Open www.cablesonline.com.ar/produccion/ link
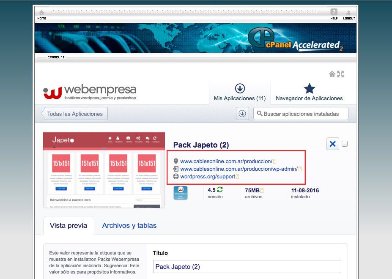This screenshot has width=392, height=279. (x=226, y=161)
